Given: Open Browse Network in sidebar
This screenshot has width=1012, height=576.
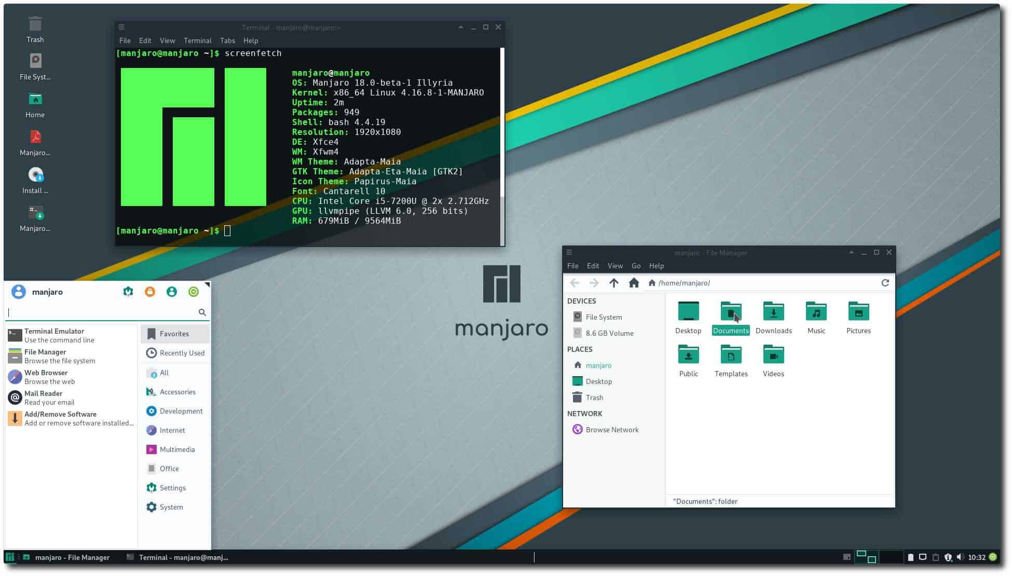Looking at the screenshot, I should pyautogui.click(x=614, y=430).
